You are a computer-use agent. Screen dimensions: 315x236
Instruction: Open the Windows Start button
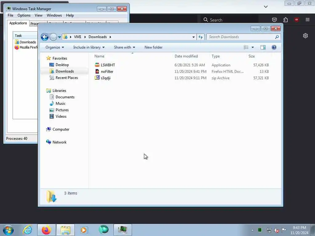coord(8,230)
